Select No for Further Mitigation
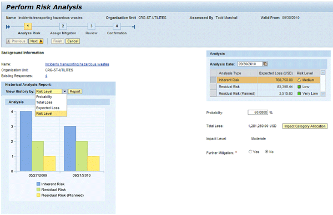 click(x=266, y=152)
